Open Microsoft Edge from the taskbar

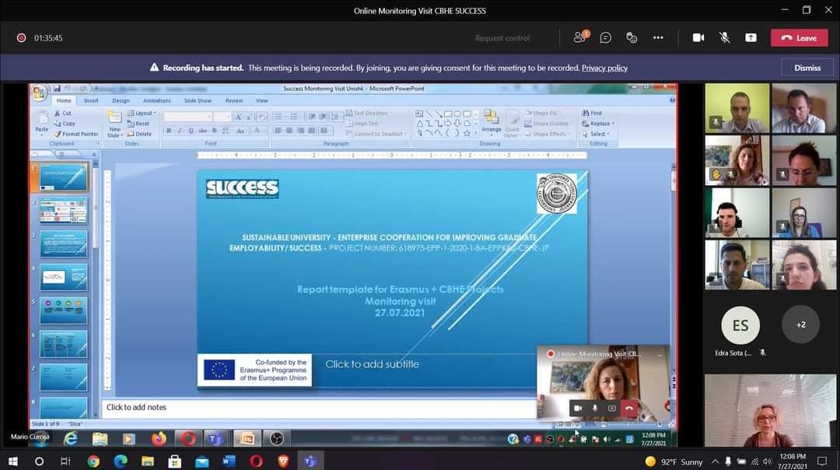[x=121, y=461]
